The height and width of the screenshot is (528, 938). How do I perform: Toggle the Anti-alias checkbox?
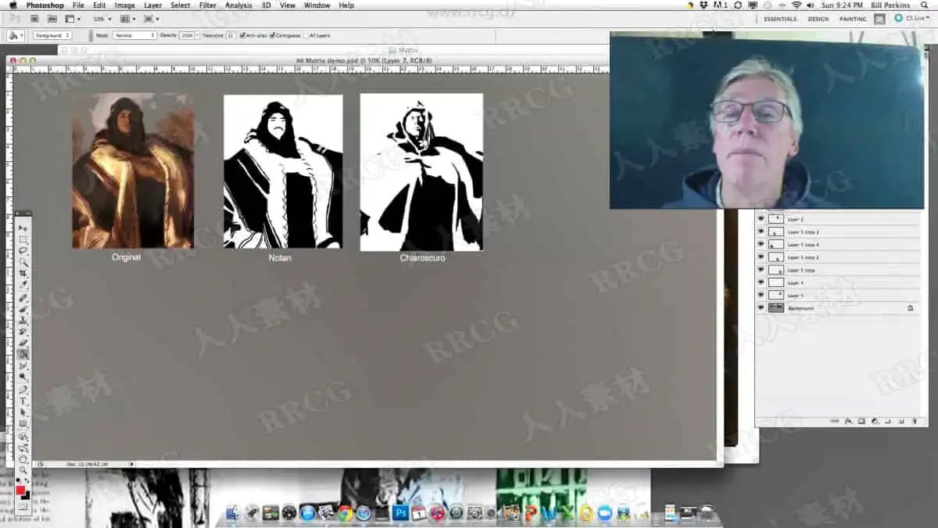coord(243,35)
